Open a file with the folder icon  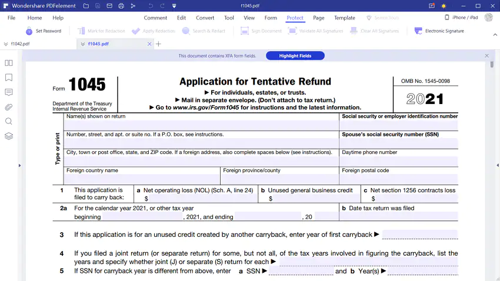(x=86, y=6)
